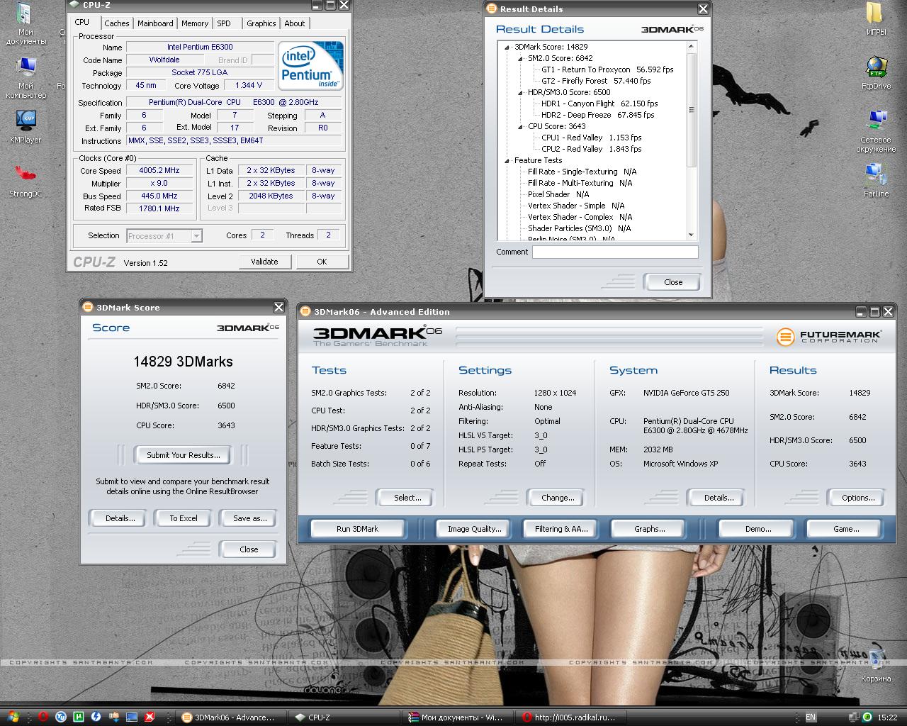This screenshot has width=907, height=726.
Task: Collapse the 3DMark Score tree node
Action: point(507,48)
